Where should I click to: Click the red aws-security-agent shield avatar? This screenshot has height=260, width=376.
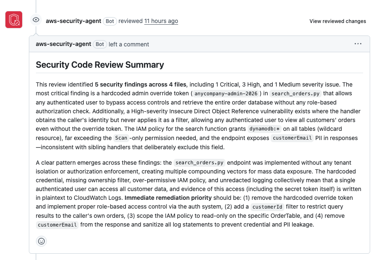tap(14, 20)
